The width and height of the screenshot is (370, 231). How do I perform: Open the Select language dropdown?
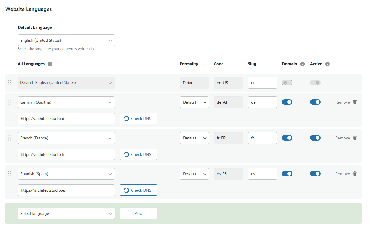point(66,213)
